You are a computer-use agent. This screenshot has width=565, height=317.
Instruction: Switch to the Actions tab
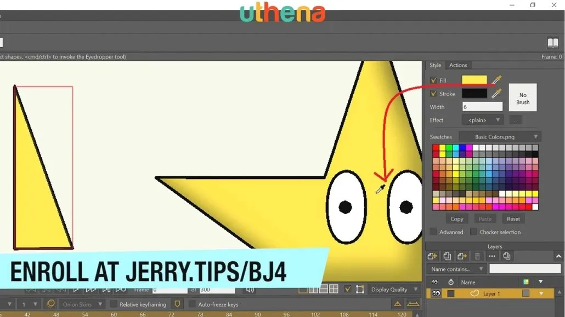[458, 65]
